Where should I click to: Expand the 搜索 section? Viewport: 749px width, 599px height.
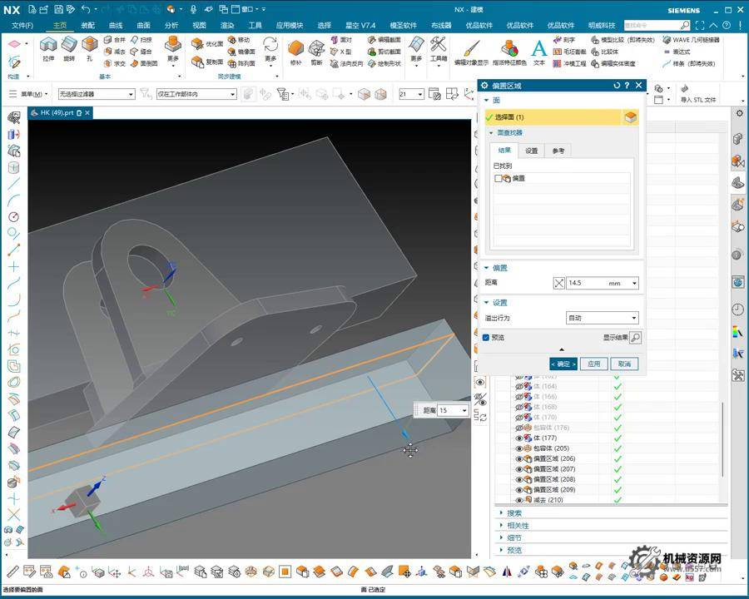pyautogui.click(x=514, y=513)
